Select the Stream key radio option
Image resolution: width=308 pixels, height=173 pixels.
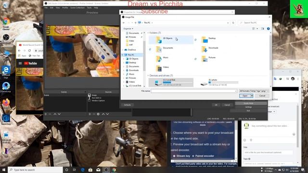(x=174, y=156)
